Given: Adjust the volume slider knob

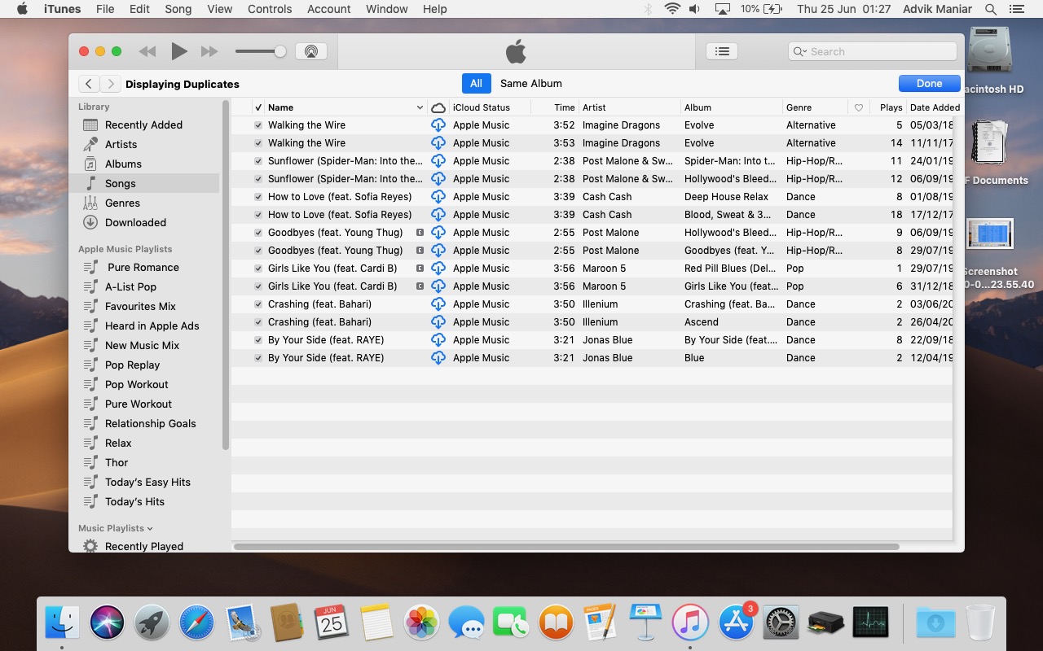Looking at the screenshot, I should point(280,51).
